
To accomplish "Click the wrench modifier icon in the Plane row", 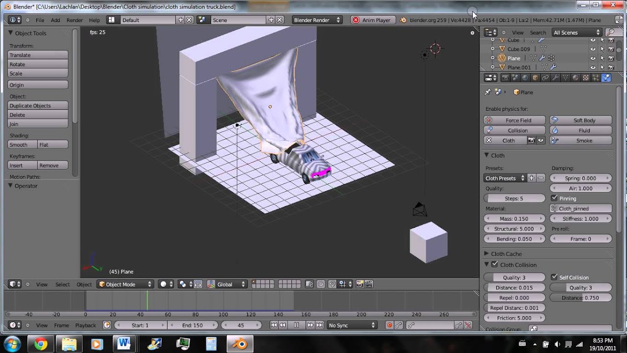I will pos(542,58).
